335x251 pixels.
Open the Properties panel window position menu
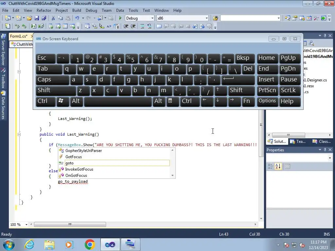(320, 150)
